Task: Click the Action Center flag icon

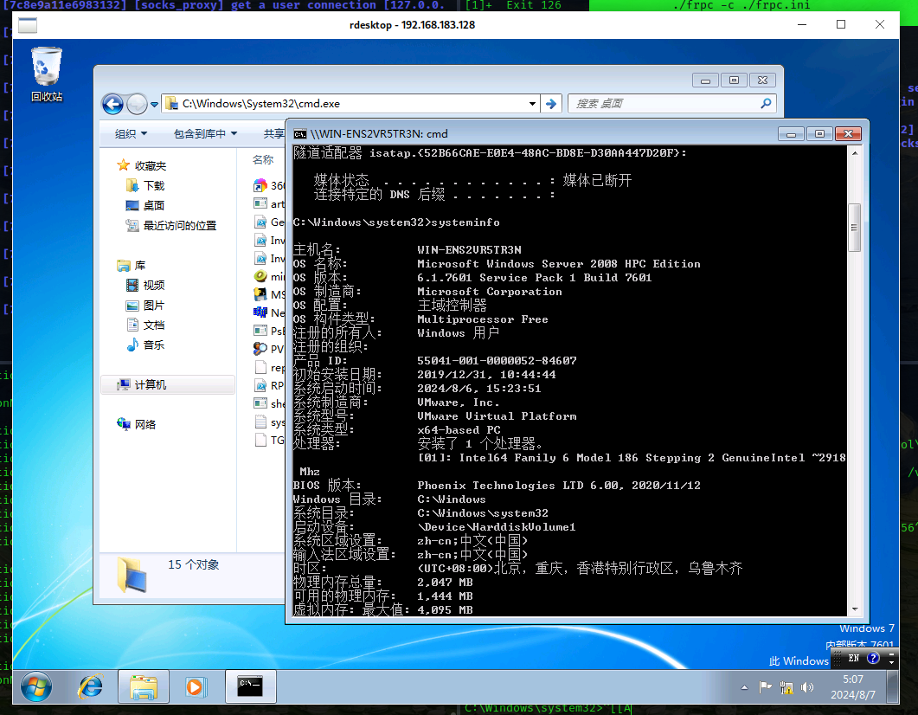Action: pos(765,687)
